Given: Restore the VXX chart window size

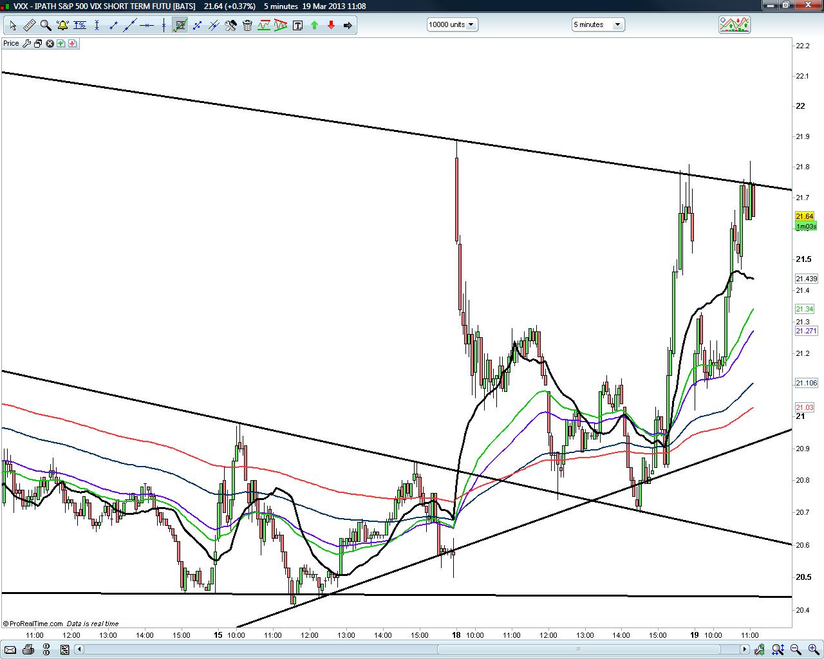Looking at the screenshot, I should [x=787, y=5].
